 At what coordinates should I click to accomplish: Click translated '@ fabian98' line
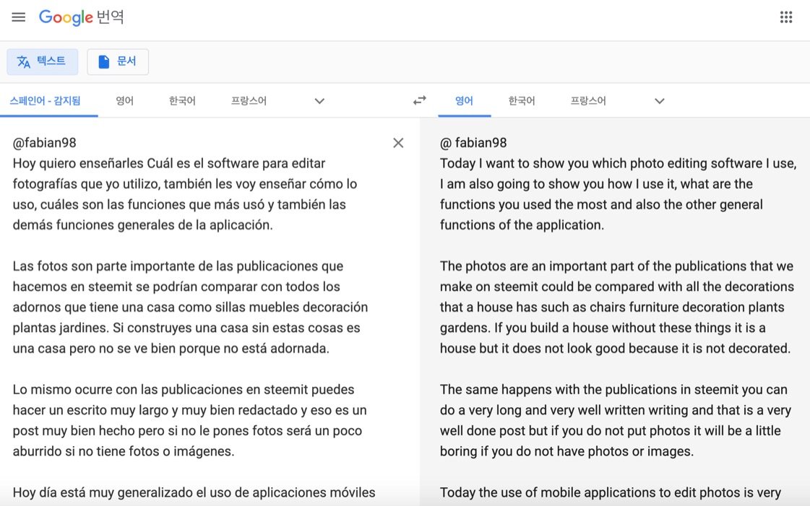pos(473,143)
